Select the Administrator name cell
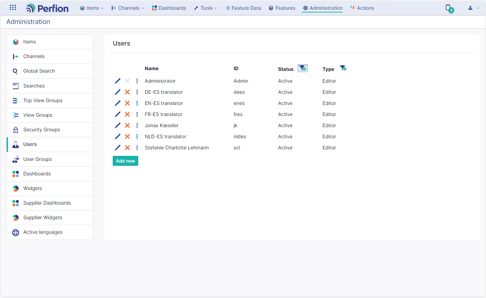This screenshot has height=298, width=486. pyautogui.click(x=160, y=81)
